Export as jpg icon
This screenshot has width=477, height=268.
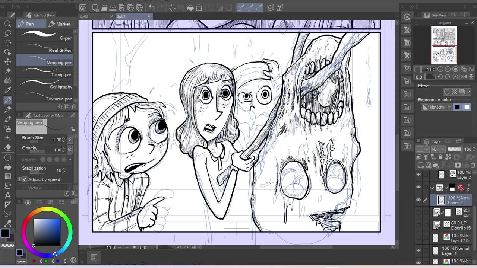pyautogui.click(x=122, y=8)
